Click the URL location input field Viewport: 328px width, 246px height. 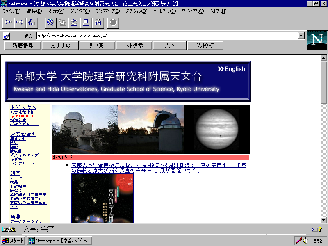(167, 36)
